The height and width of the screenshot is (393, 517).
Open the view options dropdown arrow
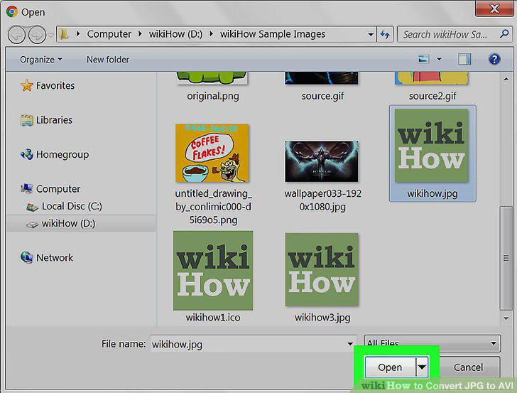[x=439, y=60]
